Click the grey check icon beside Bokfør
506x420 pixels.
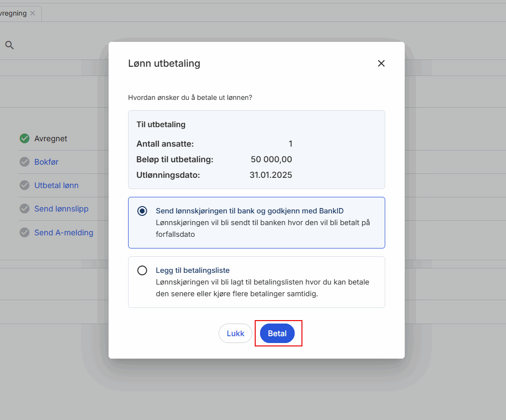coord(24,162)
